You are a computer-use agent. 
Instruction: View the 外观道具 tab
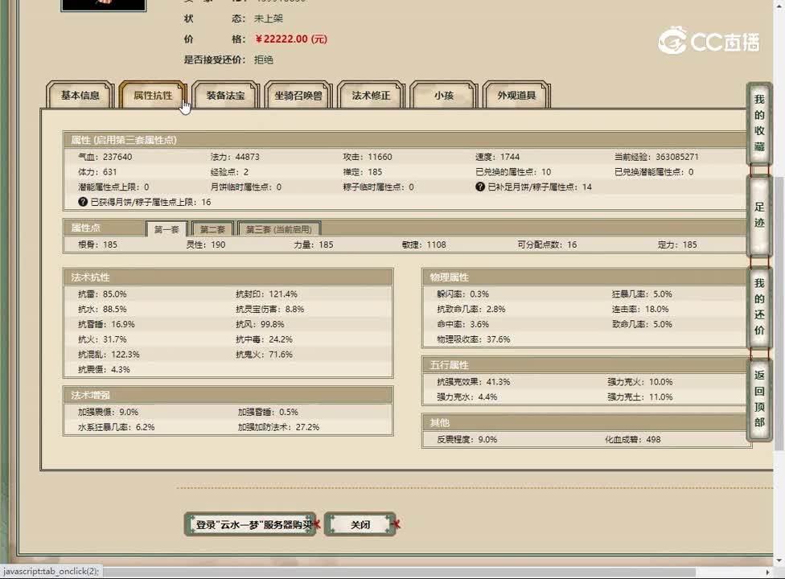[x=516, y=96]
